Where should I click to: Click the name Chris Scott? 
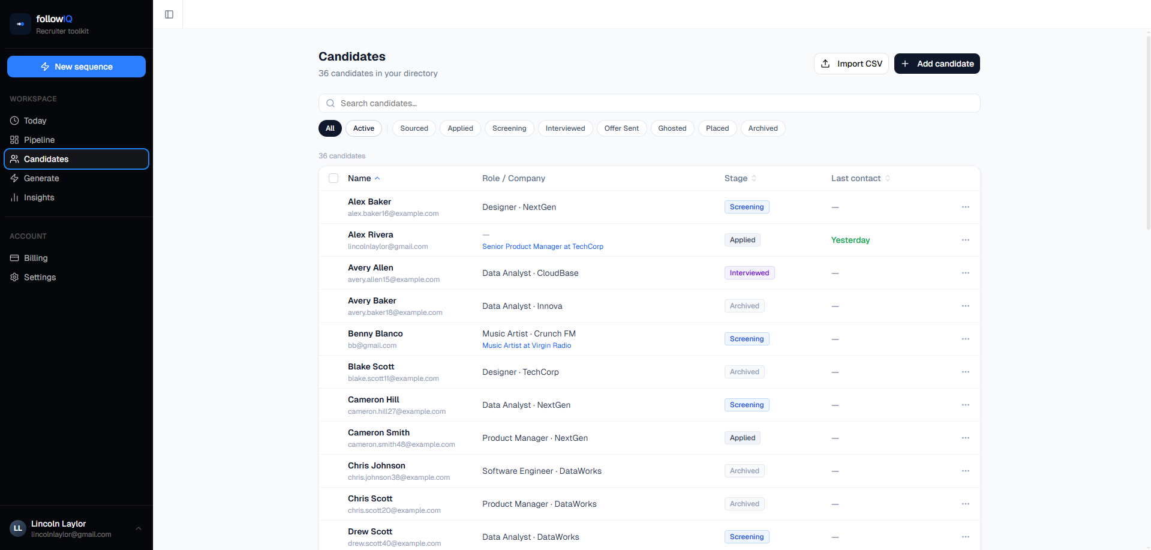tap(370, 498)
